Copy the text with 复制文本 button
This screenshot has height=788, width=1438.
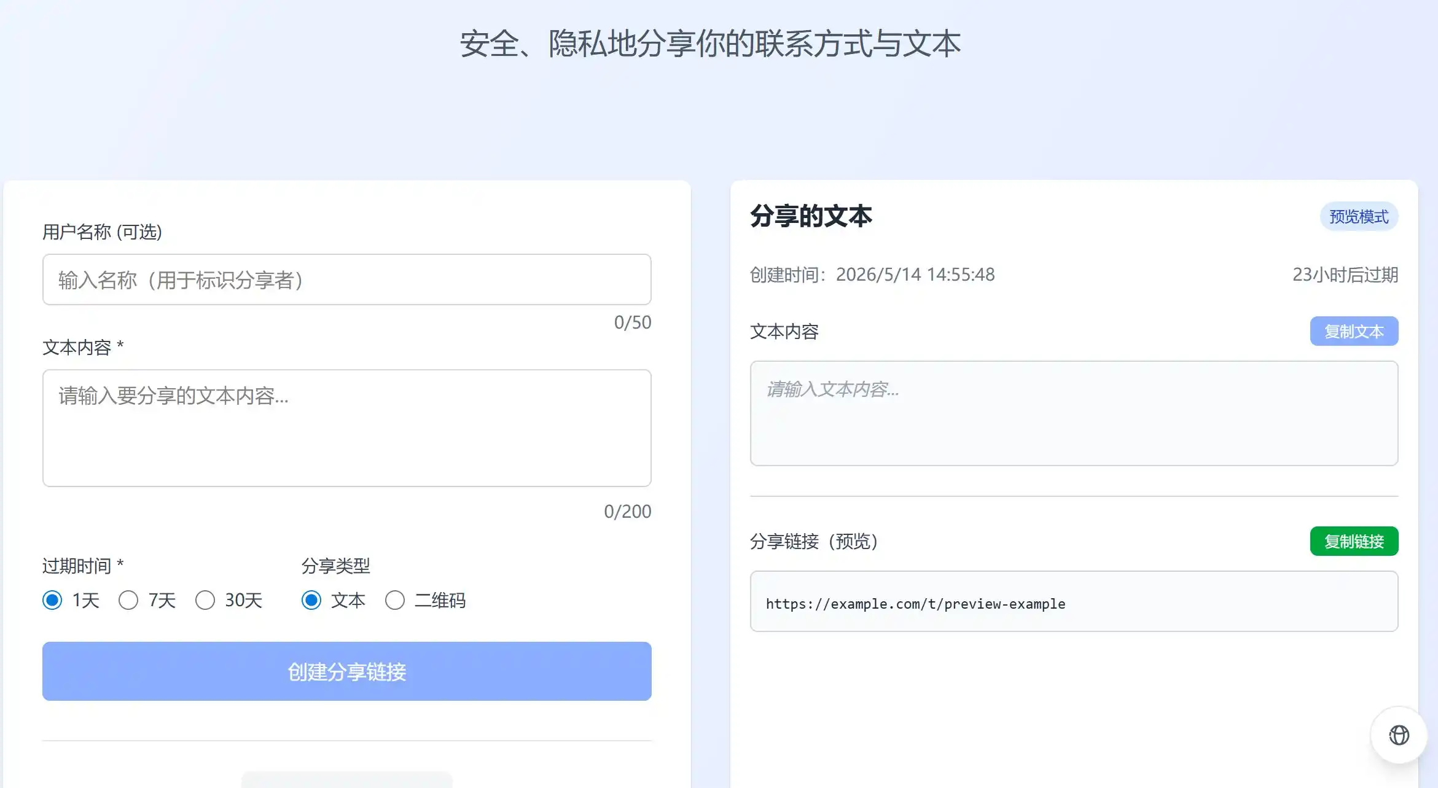1354,331
